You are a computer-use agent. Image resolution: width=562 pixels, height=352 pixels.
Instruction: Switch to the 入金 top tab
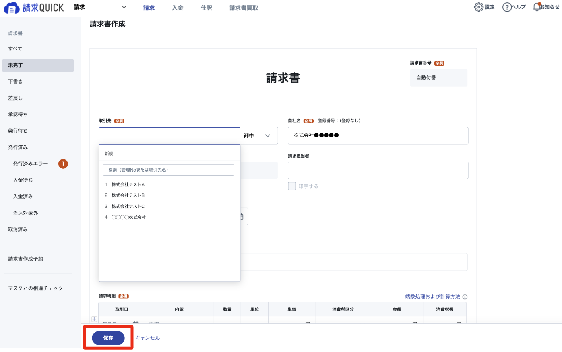click(x=178, y=8)
